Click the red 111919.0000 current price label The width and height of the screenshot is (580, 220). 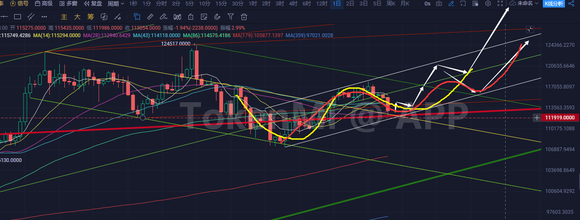click(x=560, y=118)
